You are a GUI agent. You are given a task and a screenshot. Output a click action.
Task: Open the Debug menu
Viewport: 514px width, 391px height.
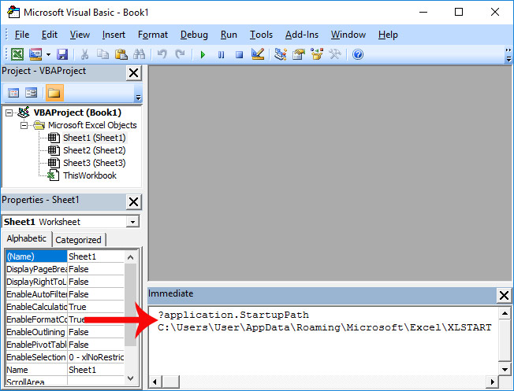(194, 35)
